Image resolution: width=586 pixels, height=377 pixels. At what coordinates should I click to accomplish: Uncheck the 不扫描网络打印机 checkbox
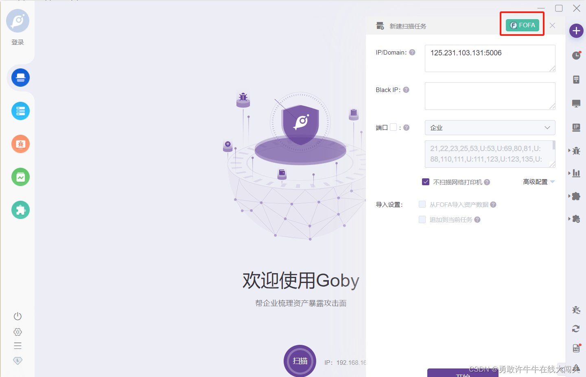pos(426,182)
